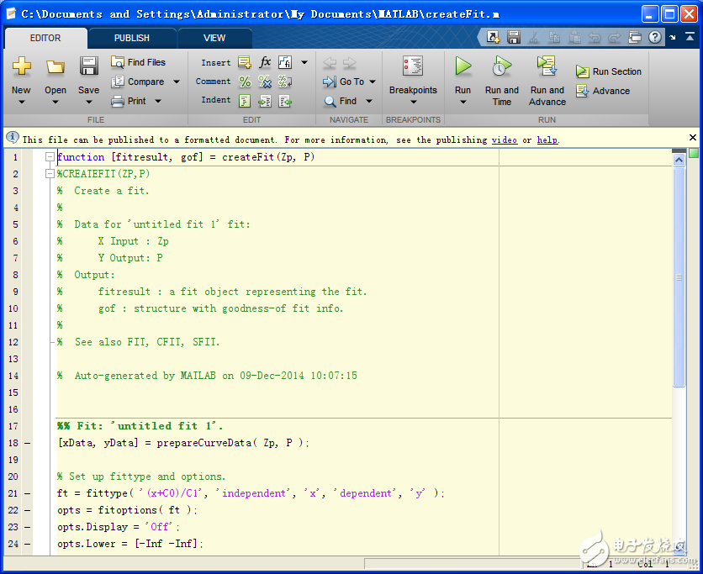Collapse the function code fold on line 1

coord(50,157)
